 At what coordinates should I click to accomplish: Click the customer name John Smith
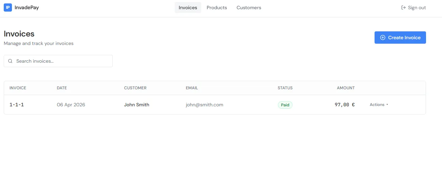[x=137, y=105]
